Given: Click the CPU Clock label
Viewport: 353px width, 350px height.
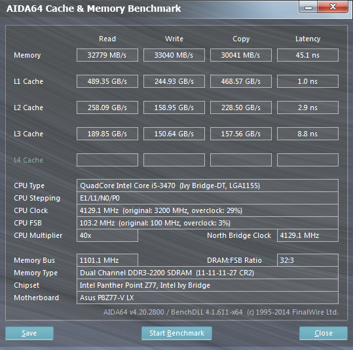Looking at the screenshot, I should (31, 210).
